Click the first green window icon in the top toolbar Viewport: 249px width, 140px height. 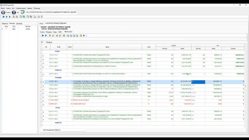tap(21, 17)
